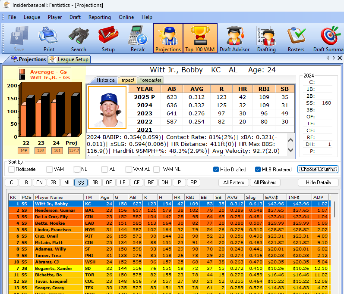344x294 pixels.
Task: Select Bogaerts, Xander player row
Action: pos(169,269)
